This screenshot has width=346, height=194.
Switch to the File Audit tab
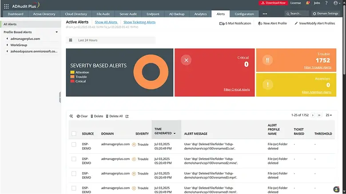pyautogui.click(x=103, y=14)
